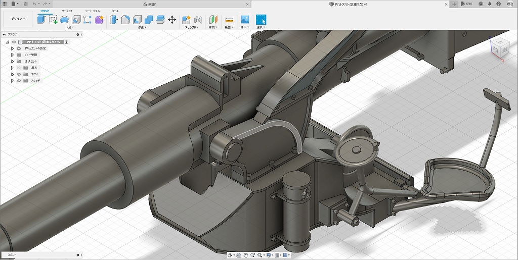Toggle visibility of ボディ folder
The width and height of the screenshot is (518, 260).
tap(19, 74)
